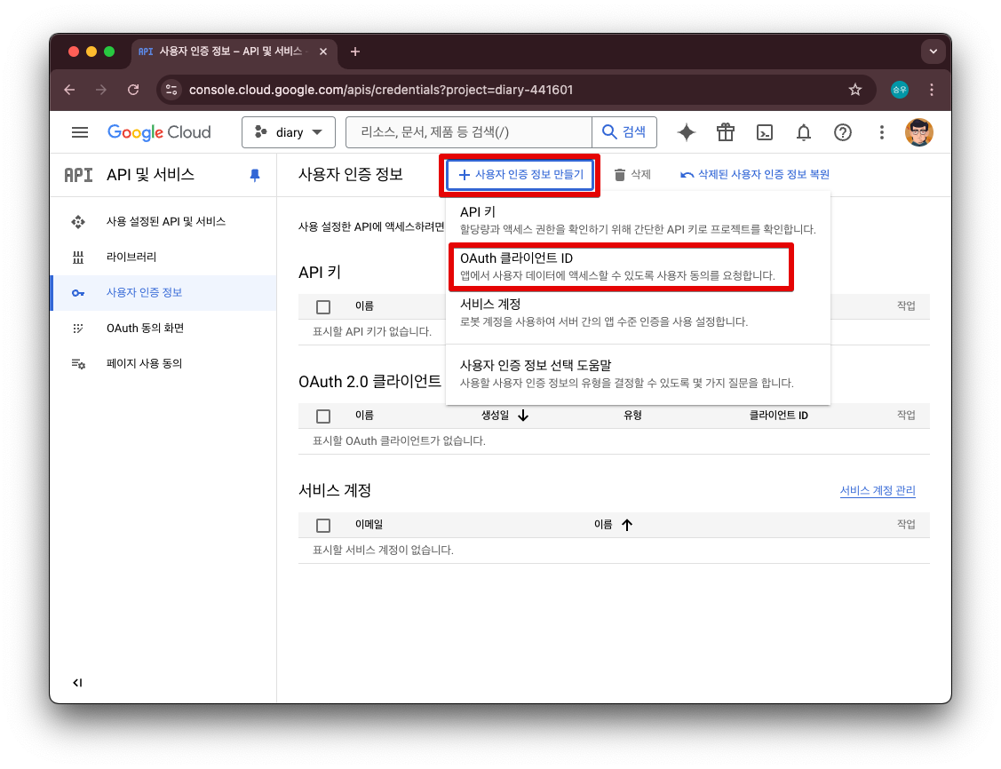Viewport: 1001px width, 769px height.
Task: Click the user account avatar
Action: (x=919, y=132)
